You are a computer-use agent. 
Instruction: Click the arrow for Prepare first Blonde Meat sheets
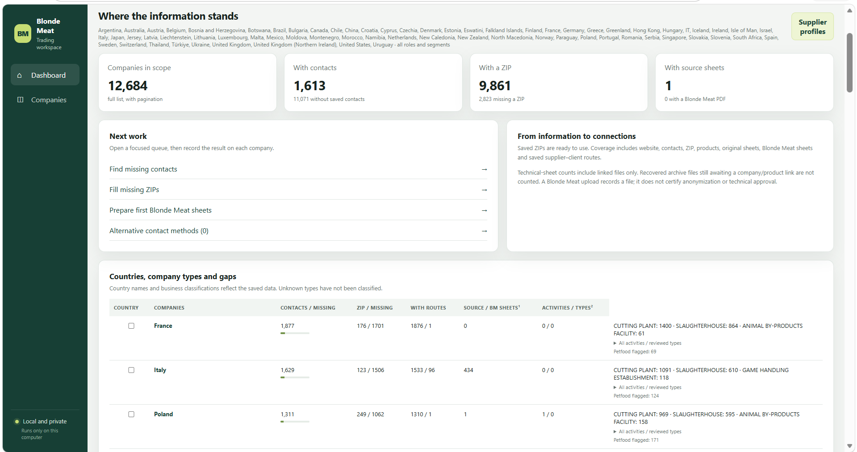pos(484,210)
